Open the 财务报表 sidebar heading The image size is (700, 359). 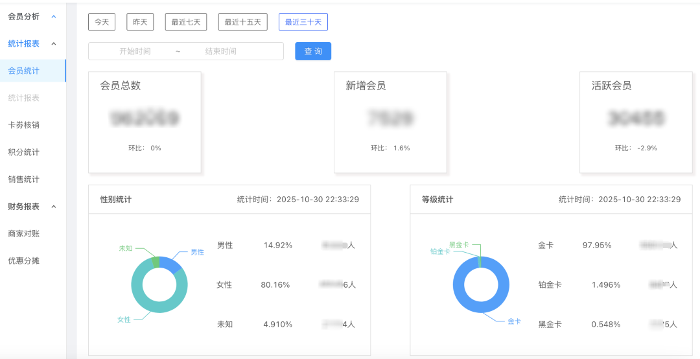[x=24, y=206]
